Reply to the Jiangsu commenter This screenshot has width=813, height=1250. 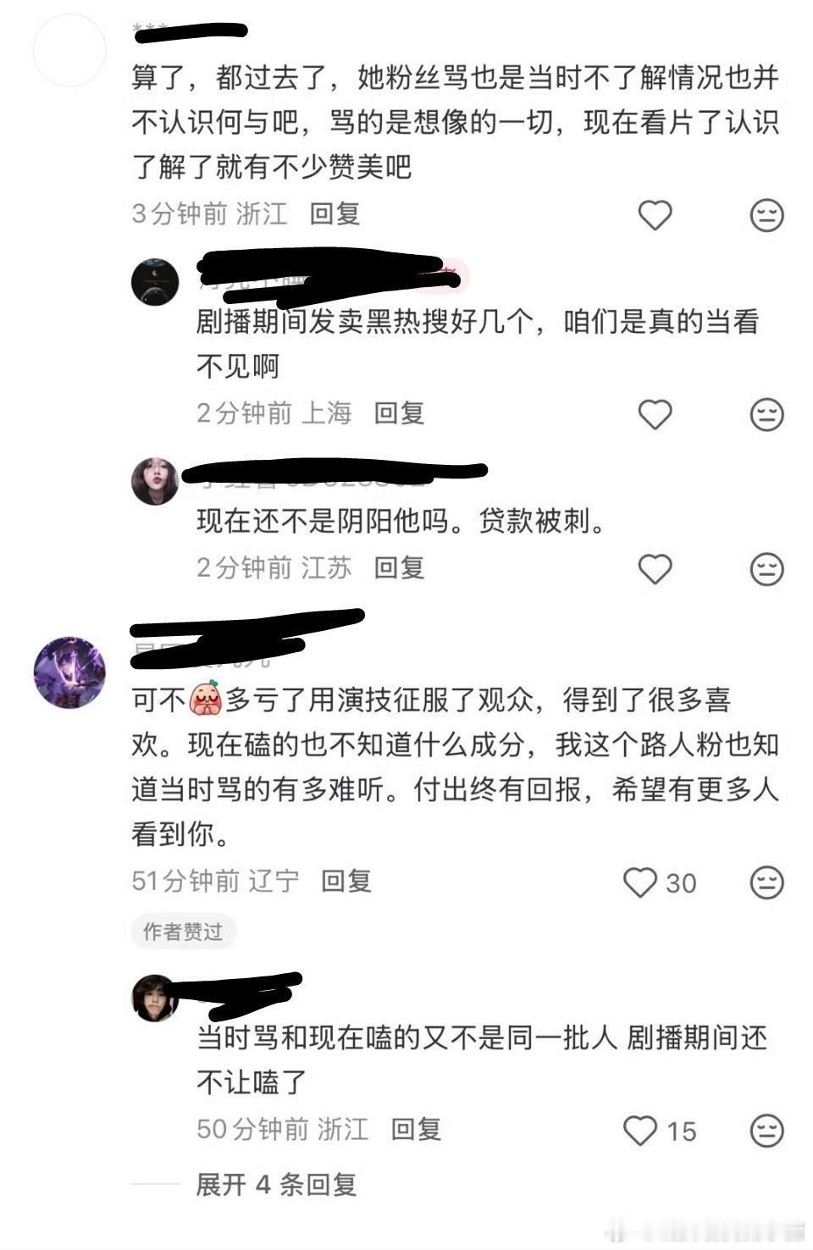[399, 567]
